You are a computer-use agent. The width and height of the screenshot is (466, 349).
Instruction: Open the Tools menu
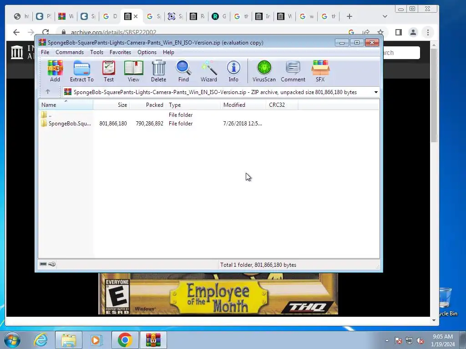pyautogui.click(x=96, y=52)
